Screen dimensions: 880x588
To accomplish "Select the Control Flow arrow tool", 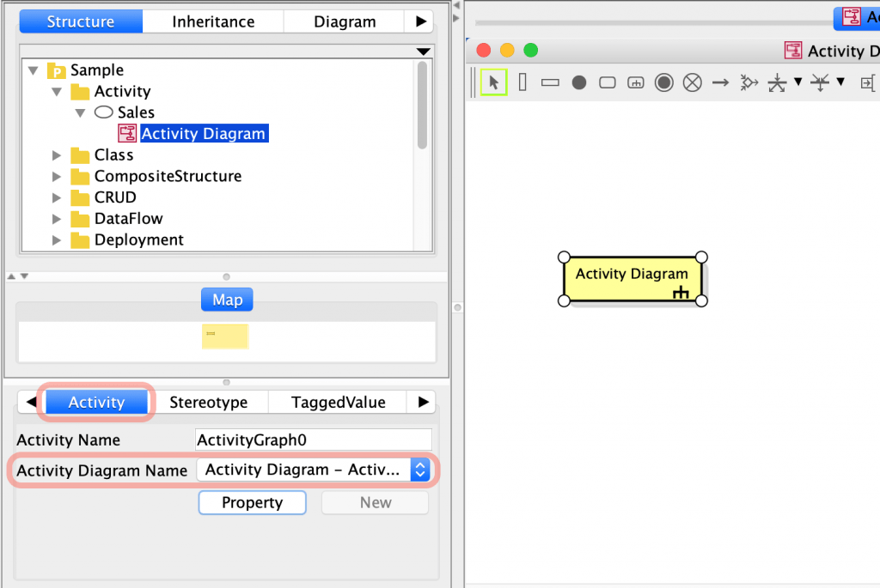I will 720,83.
